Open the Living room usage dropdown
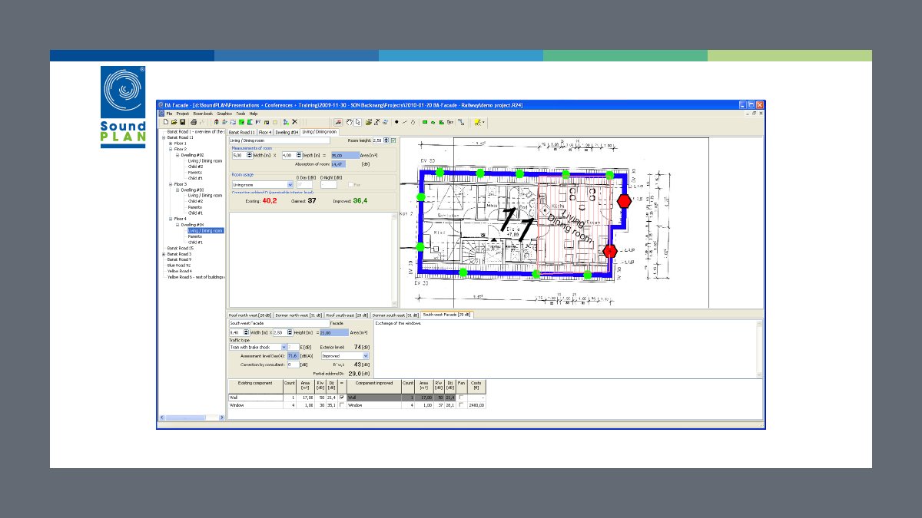The width and height of the screenshot is (922, 518). (x=290, y=184)
